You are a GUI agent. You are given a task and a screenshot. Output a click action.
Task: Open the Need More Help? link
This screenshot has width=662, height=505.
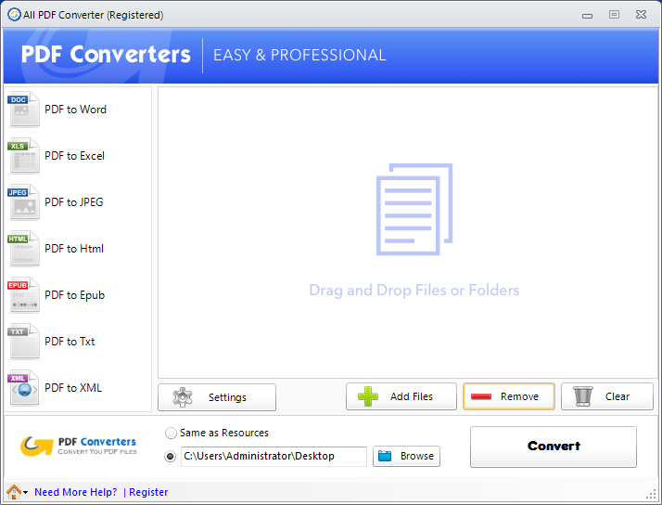76,492
